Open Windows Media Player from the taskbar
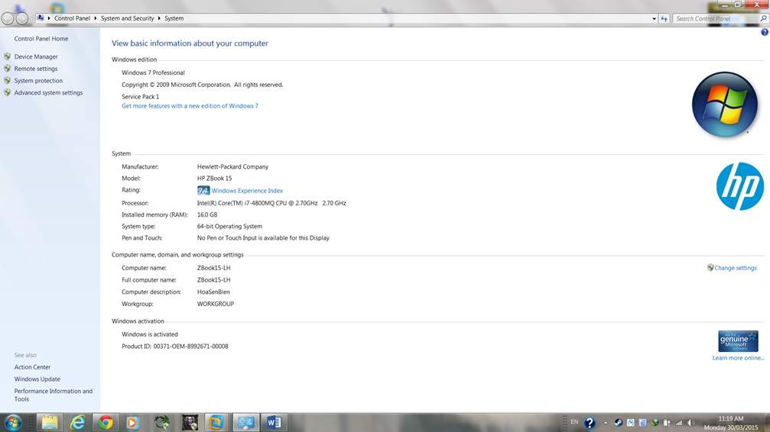Viewport: 770px width, 432px height. tap(132, 422)
